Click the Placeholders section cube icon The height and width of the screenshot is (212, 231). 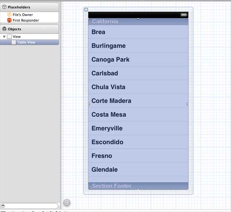(4, 7)
